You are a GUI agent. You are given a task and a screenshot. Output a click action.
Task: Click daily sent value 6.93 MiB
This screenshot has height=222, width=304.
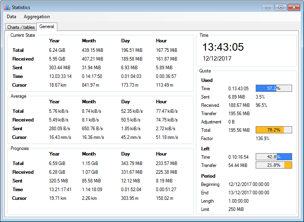pyautogui.click(x=129, y=68)
